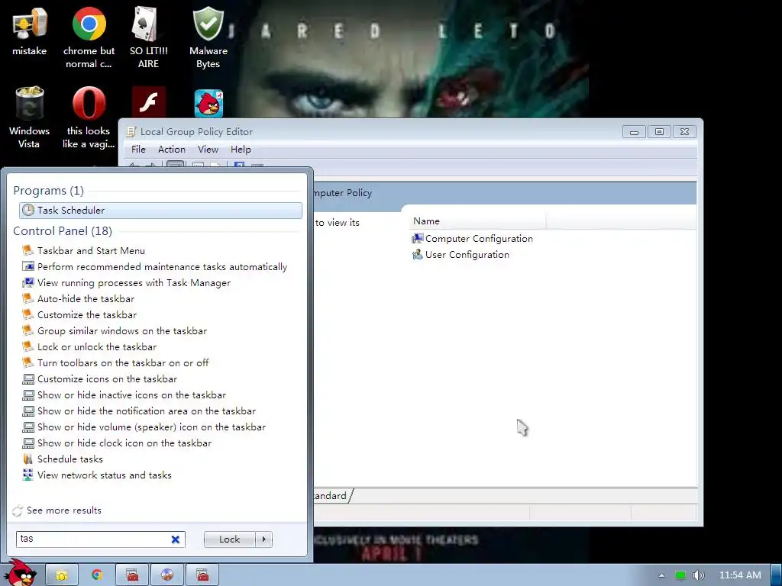
Task: Open Task Scheduler program result
Action: pos(160,211)
